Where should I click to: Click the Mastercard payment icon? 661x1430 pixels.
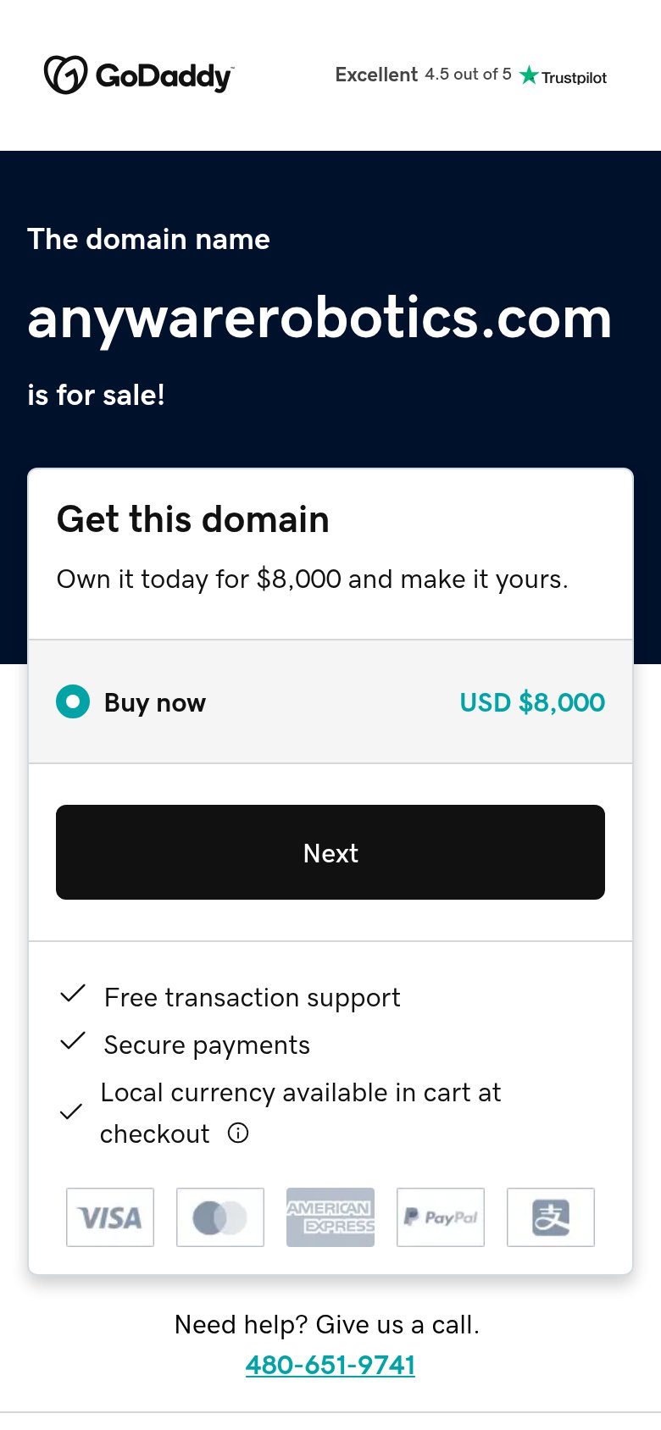coord(220,1217)
